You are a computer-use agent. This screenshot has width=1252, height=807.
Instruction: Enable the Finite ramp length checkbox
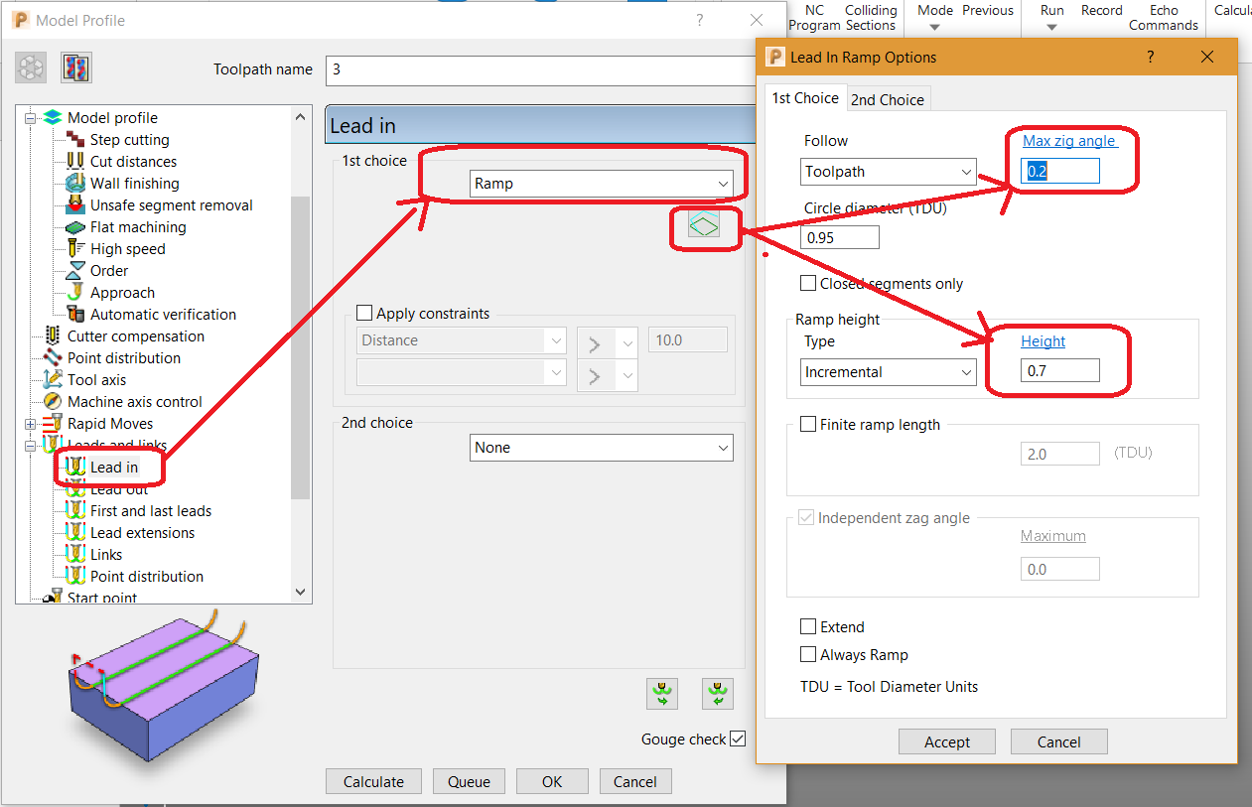pos(809,423)
